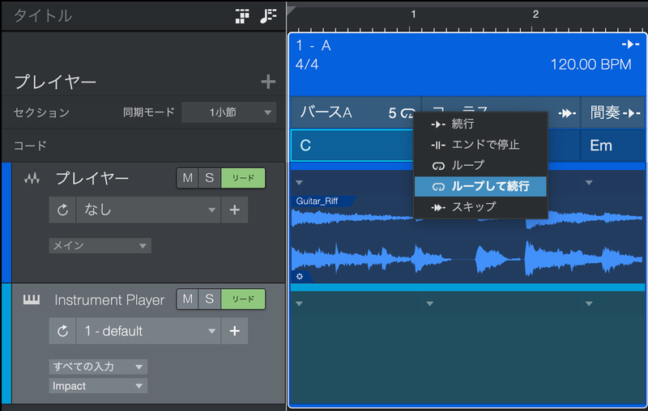Image resolution: width=648 pixels, height=411 pixels.
Task: Click the continue icon on 間奏 section
Action: tap(632, 112)
